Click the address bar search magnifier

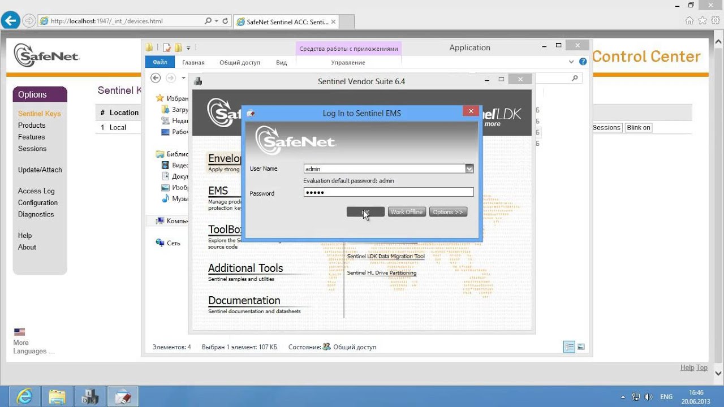pyautogui.click(x=208, y=21)
